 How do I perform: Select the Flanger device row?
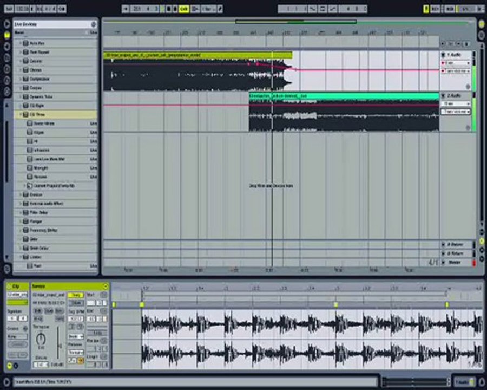coord(56,222)
